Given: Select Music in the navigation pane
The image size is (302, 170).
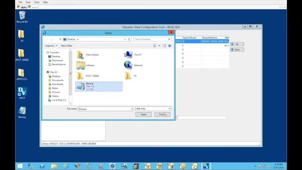Looking at the screenshot, I should [53, 88].
